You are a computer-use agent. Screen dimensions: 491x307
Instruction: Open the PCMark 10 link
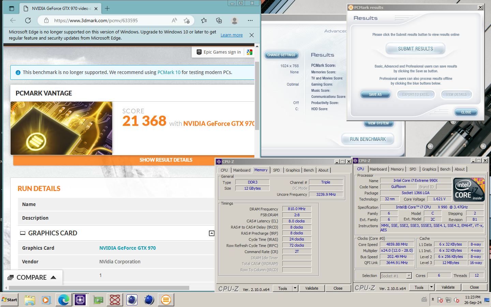tap(169, 72)
